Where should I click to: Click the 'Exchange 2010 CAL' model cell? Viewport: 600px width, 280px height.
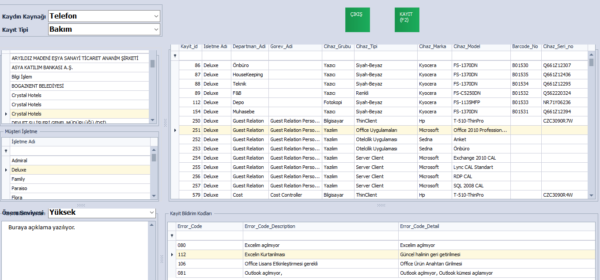(x=481, y=158)
